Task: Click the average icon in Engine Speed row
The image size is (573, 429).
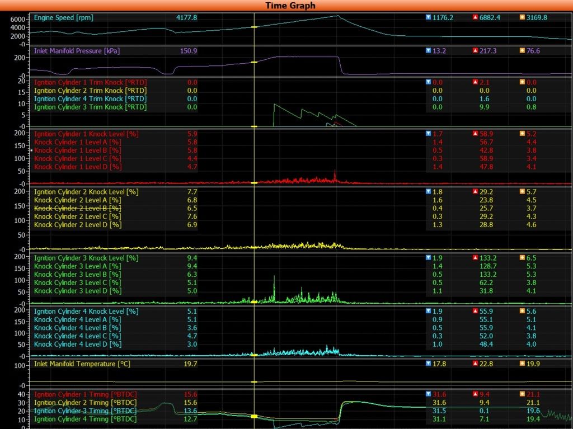Action: click(x=522, y=17)
